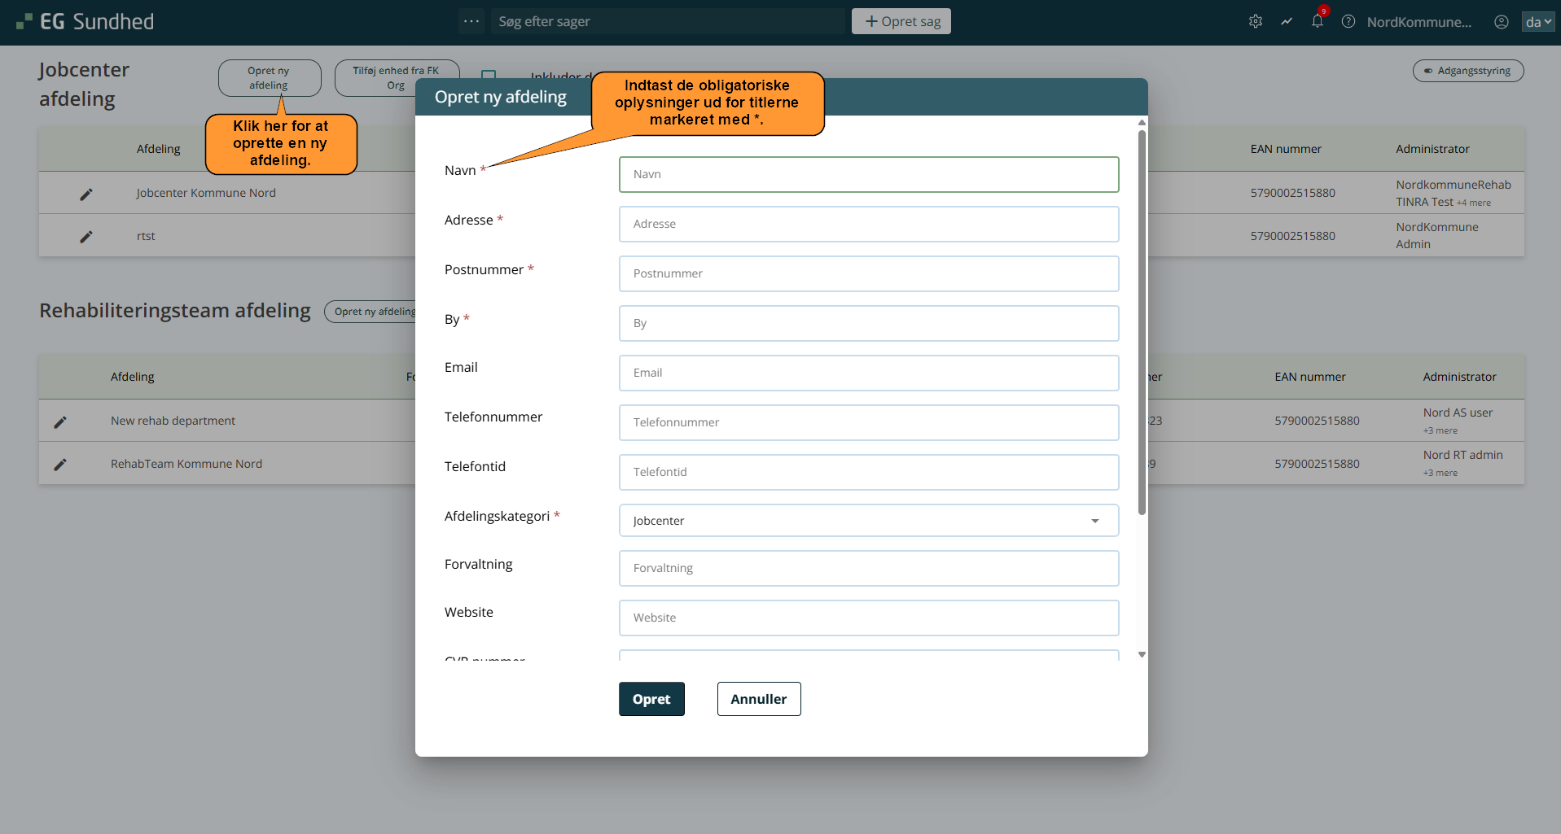
Task: Click the three-dots menu beside search
Action: (471, 21)
